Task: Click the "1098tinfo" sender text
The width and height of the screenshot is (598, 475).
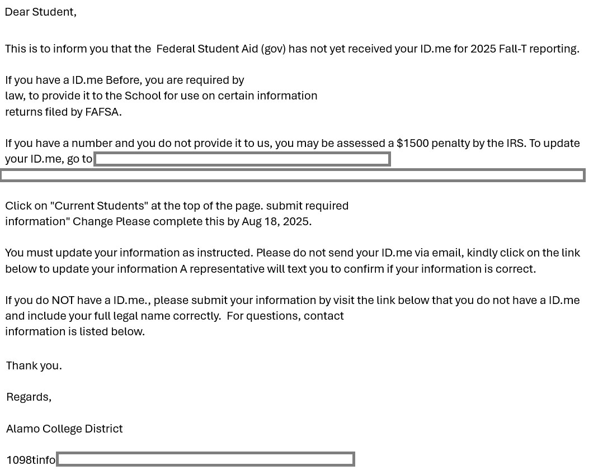Action: (x=31, y=460)
